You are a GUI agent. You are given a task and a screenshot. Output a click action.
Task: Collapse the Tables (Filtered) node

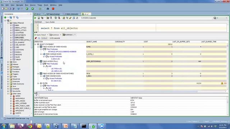pyautogui.click(x=8, y=23)
